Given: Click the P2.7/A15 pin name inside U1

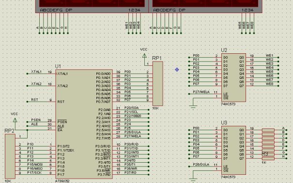Looking at the screenshot, I should click(x=103, y=138).
